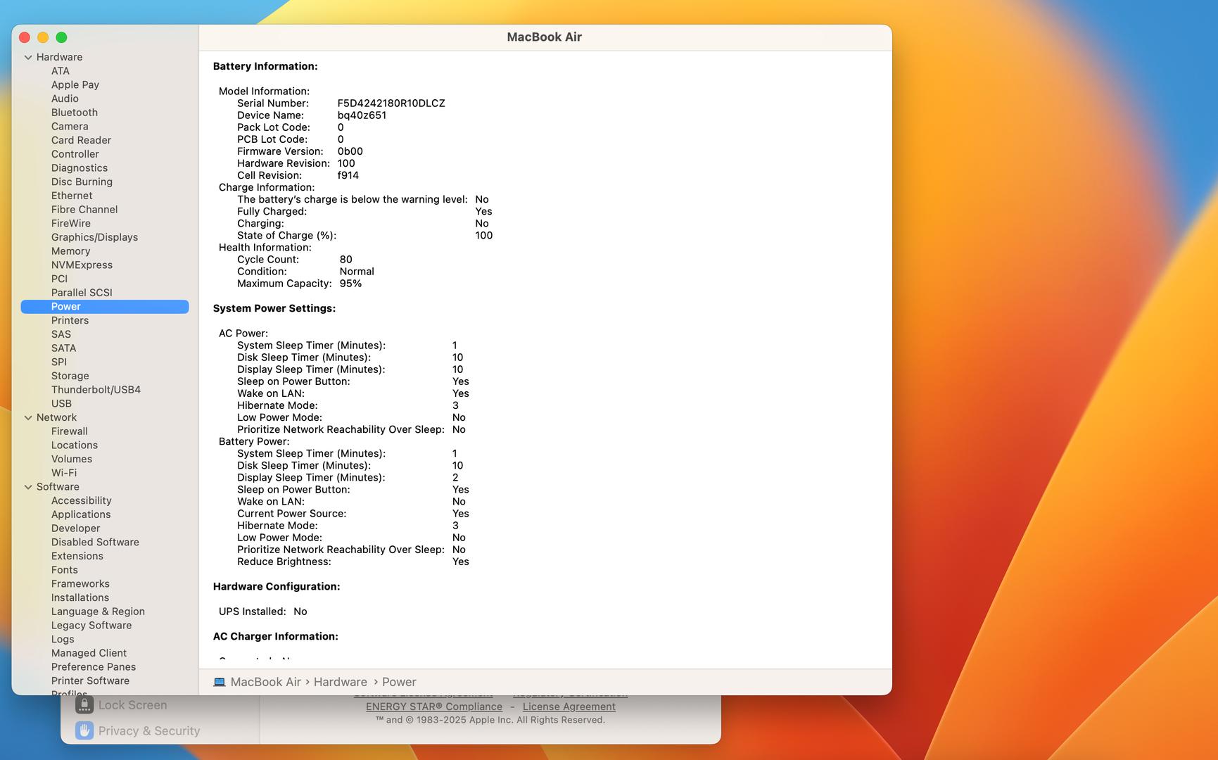Open License Agreement link in System Settings

pos(569,707)
